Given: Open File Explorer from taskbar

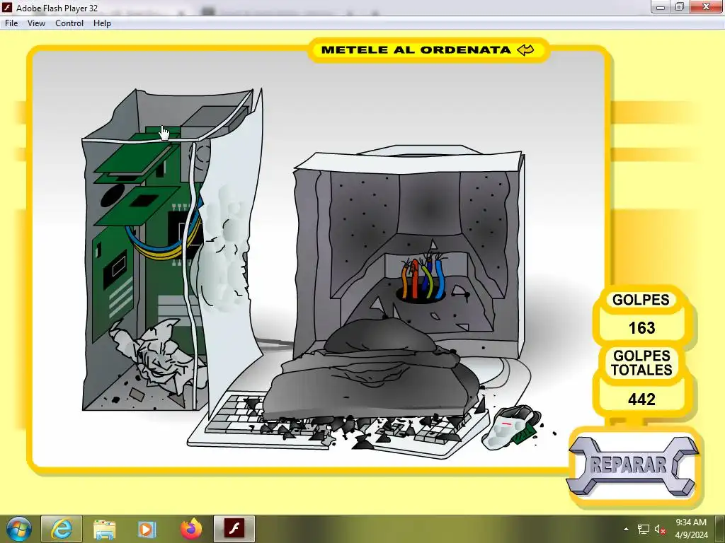Looking at the screenshot, I should coord(104,529).
